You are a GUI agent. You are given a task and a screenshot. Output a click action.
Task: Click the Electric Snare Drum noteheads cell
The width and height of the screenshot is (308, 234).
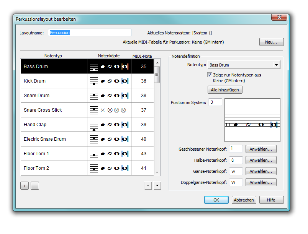(109, 139)
